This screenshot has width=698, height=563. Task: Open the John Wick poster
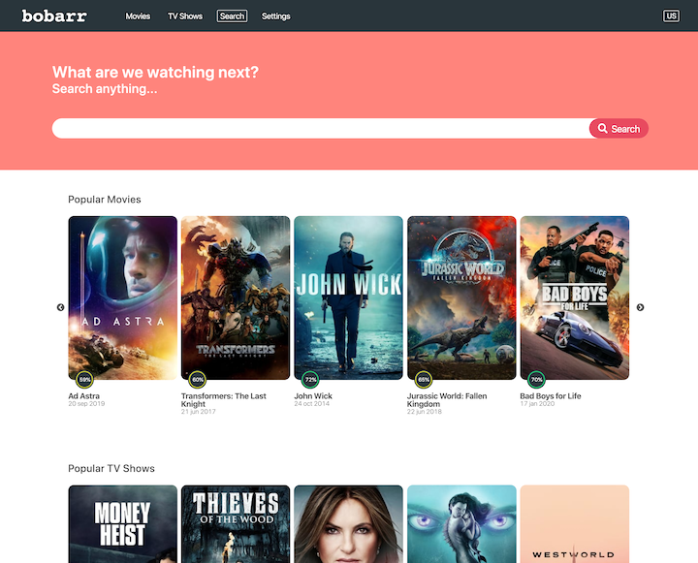[x=349, y=297]
